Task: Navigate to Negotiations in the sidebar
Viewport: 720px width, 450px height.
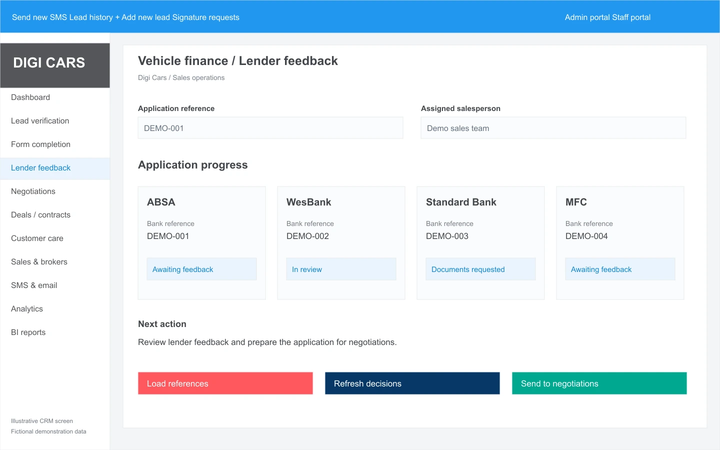Action: 55,191
